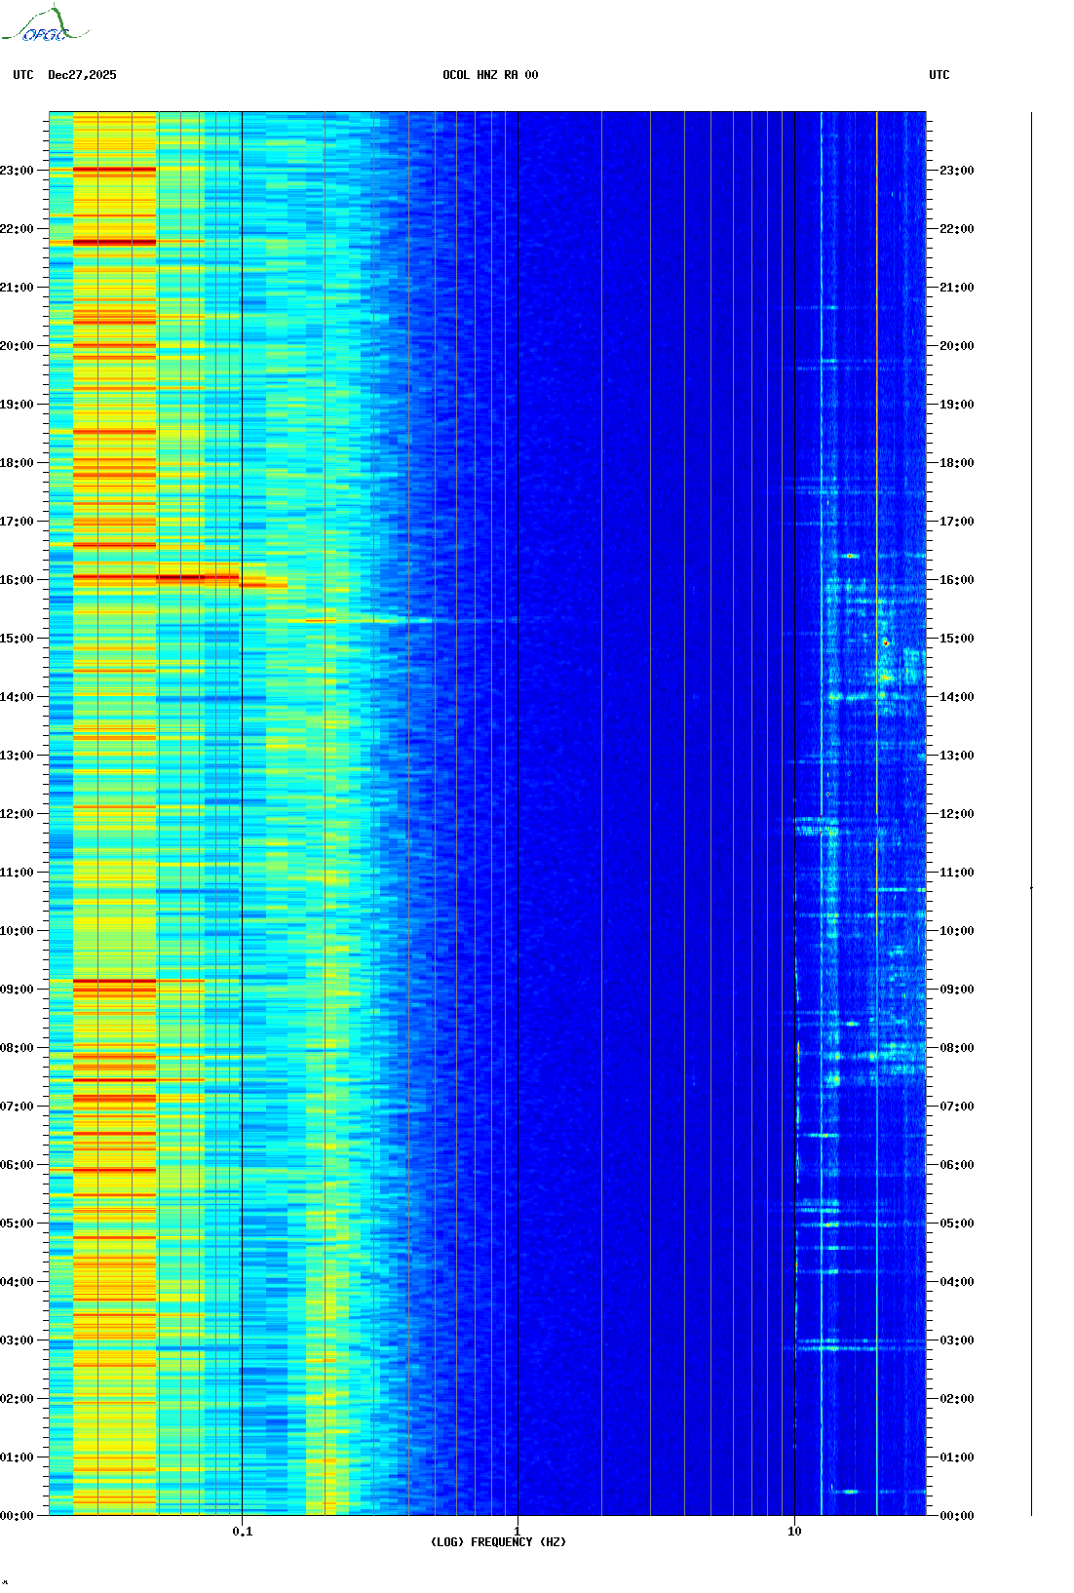Click 12:00 on the left time axis
This screenshot has width=1074, height=1593.
17,814
